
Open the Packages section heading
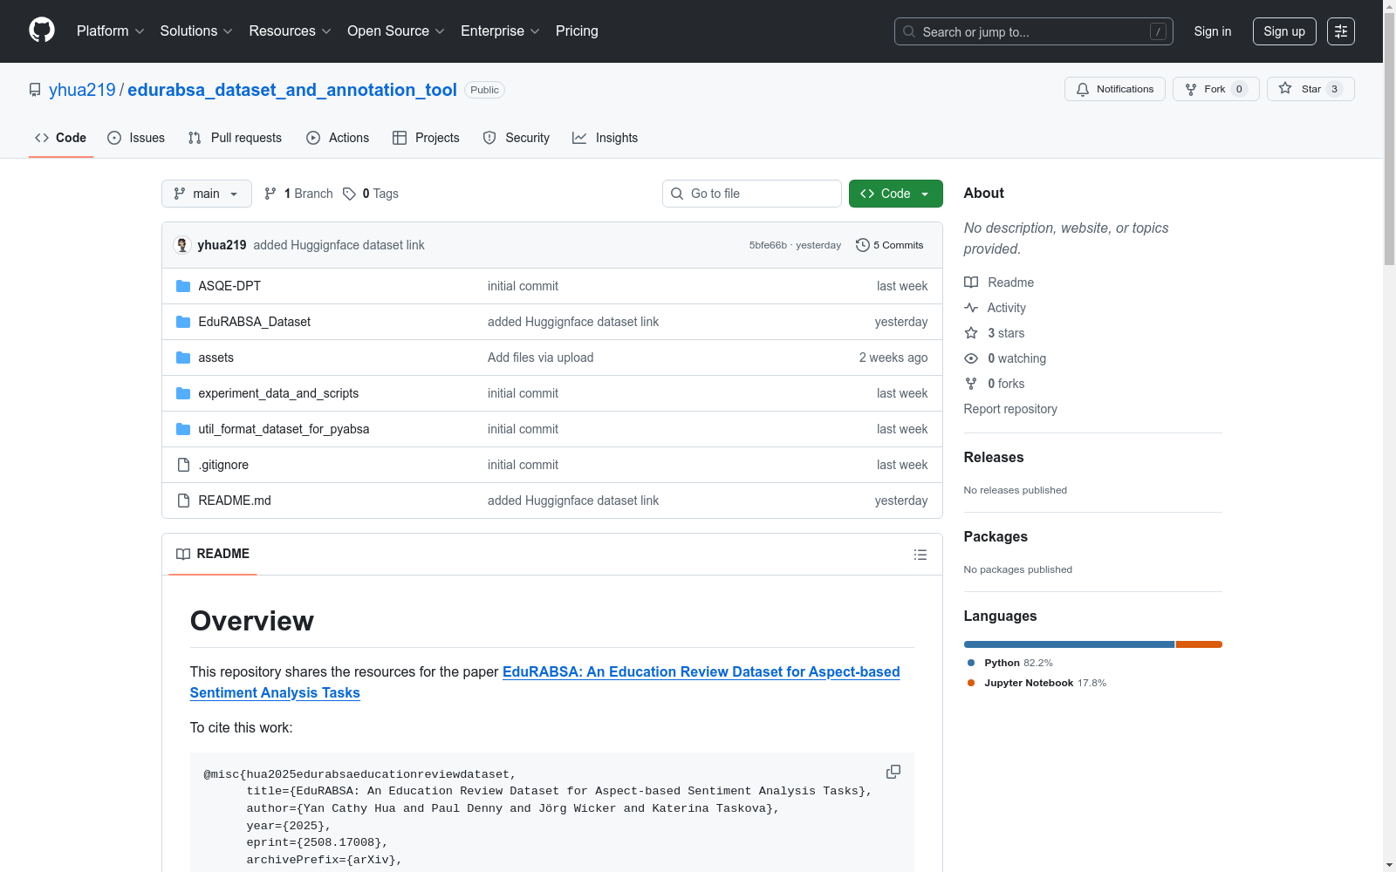coord(996,536)
